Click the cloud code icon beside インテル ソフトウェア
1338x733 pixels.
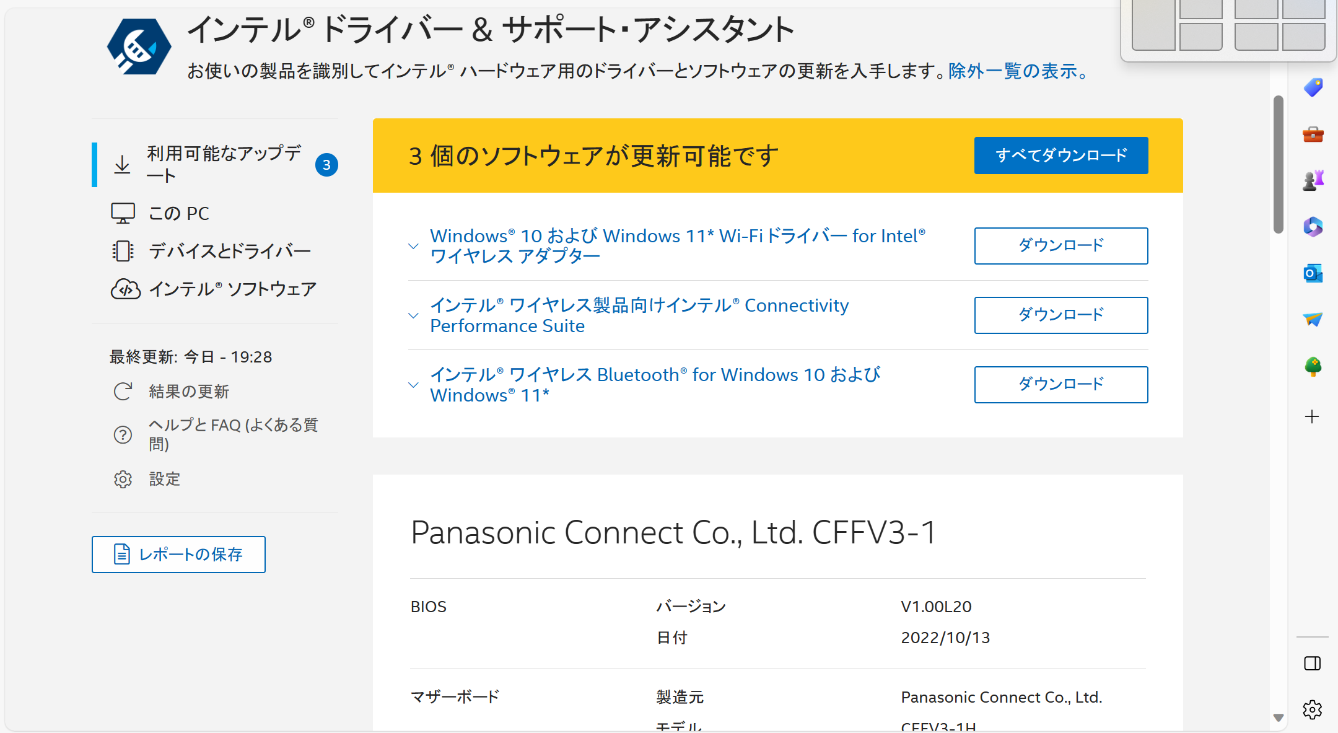(x=125, y=289)
